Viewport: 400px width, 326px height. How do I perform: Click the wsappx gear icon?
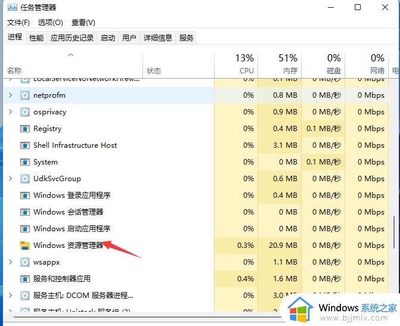coord(25,262)
